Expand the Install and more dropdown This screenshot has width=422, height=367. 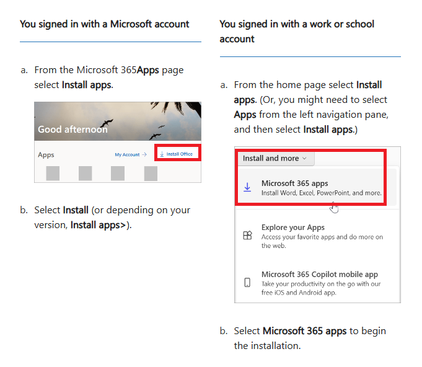pyautogui.click(x=275, y=158)
